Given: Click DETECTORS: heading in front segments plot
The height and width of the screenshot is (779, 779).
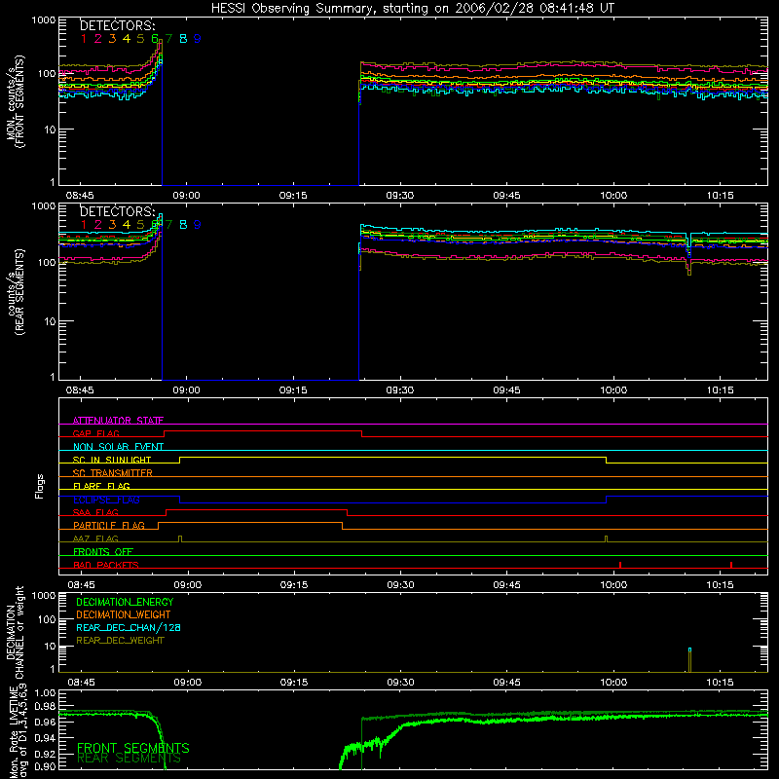Looking at the screenshot, I should pyautogui.click(x=118, y=25).
